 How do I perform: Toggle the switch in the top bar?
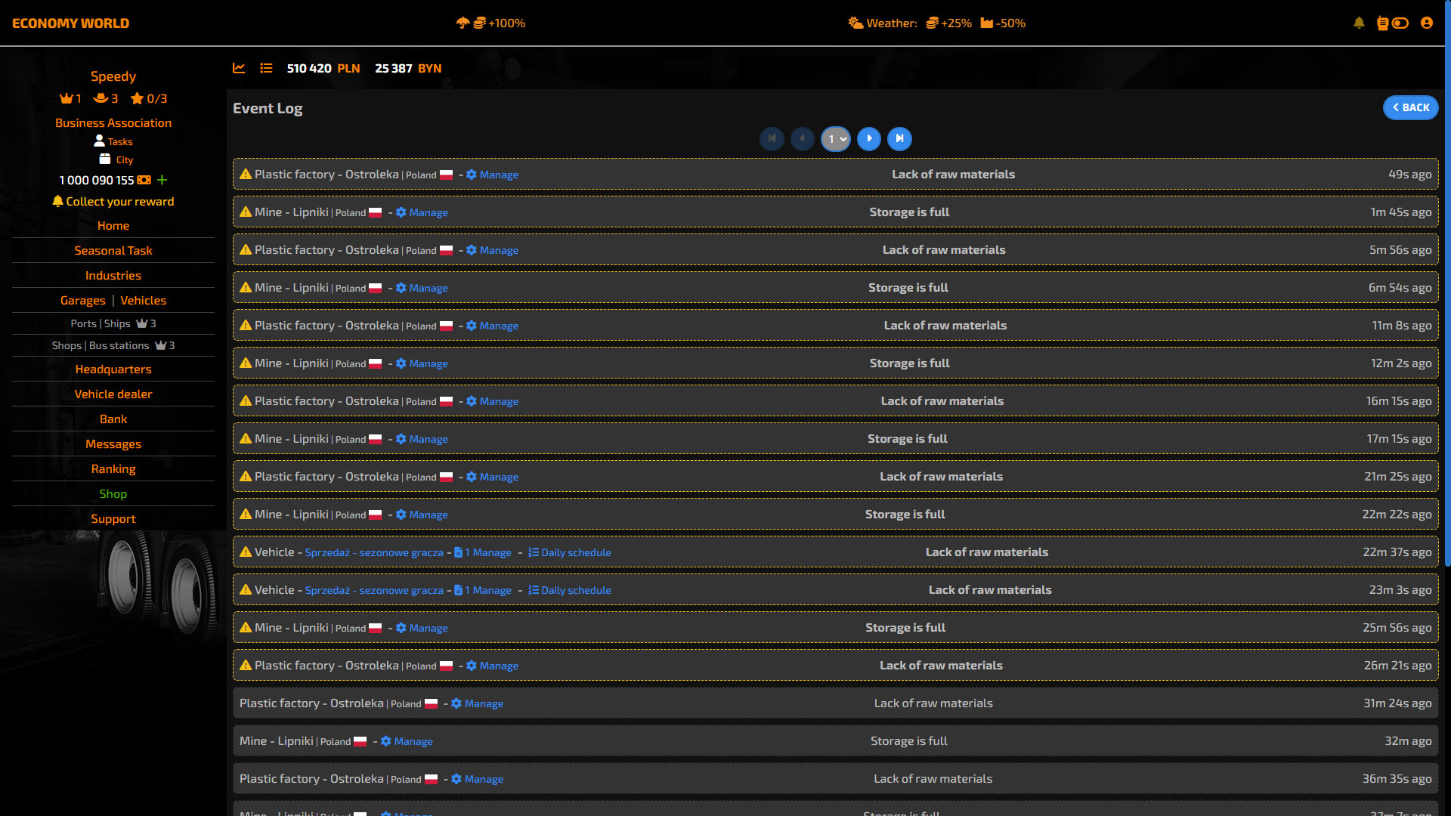tap(1400, 23)
